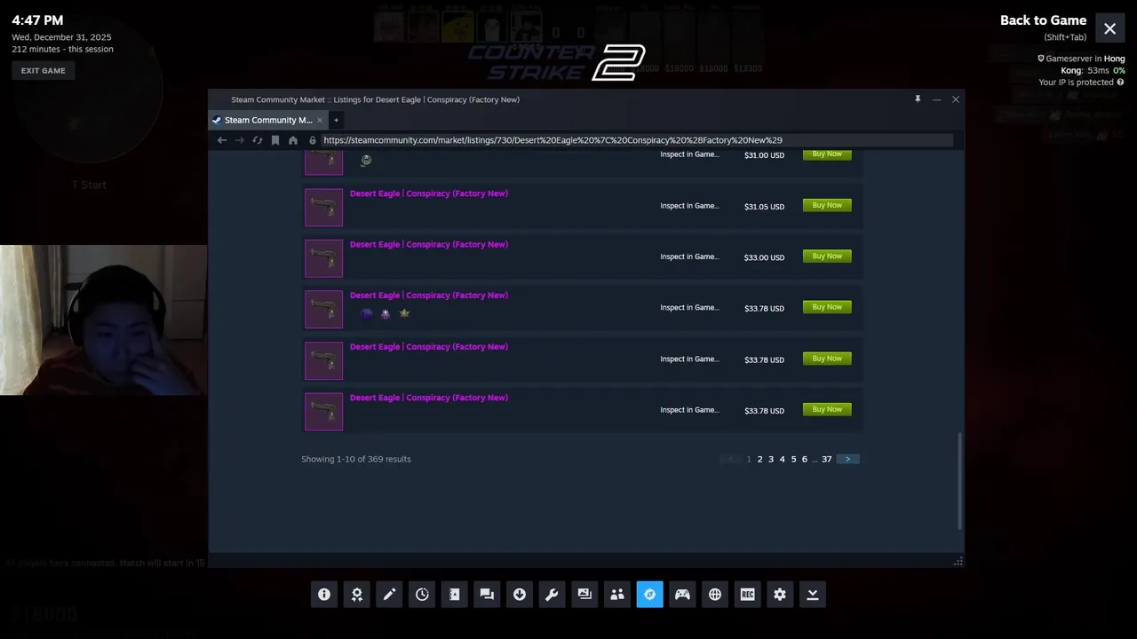Click the $31.05 listing's pistol thumbnail
This screenshot has height=639, width=1137.
(323, 208)
